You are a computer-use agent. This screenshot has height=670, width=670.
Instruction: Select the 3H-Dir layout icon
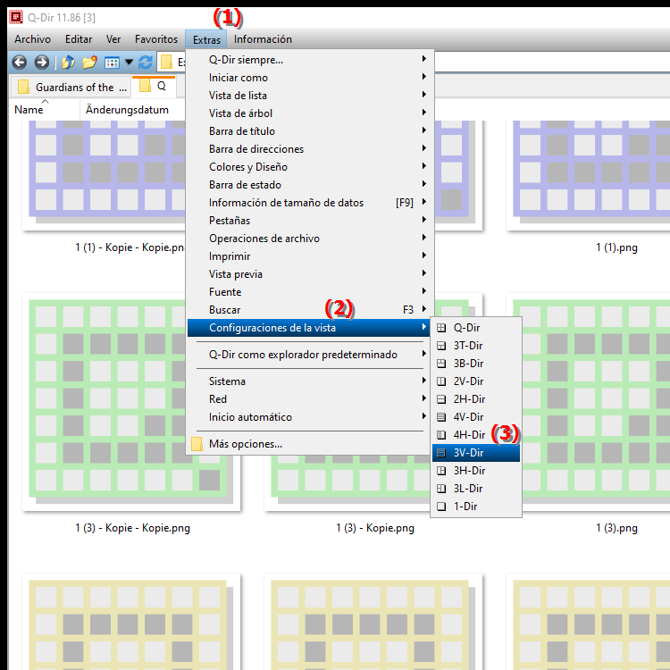click(x=441, y=471)
